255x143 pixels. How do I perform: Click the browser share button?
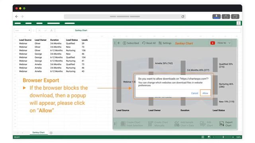[x=226, y=17]
